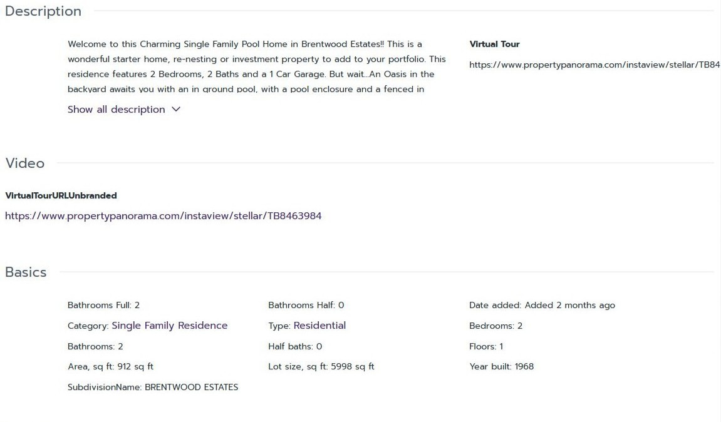Image resolution: width=721 pixels, height=422 pixels.
Task: Click the Basics section heading
Action: [x=26, y=272]
